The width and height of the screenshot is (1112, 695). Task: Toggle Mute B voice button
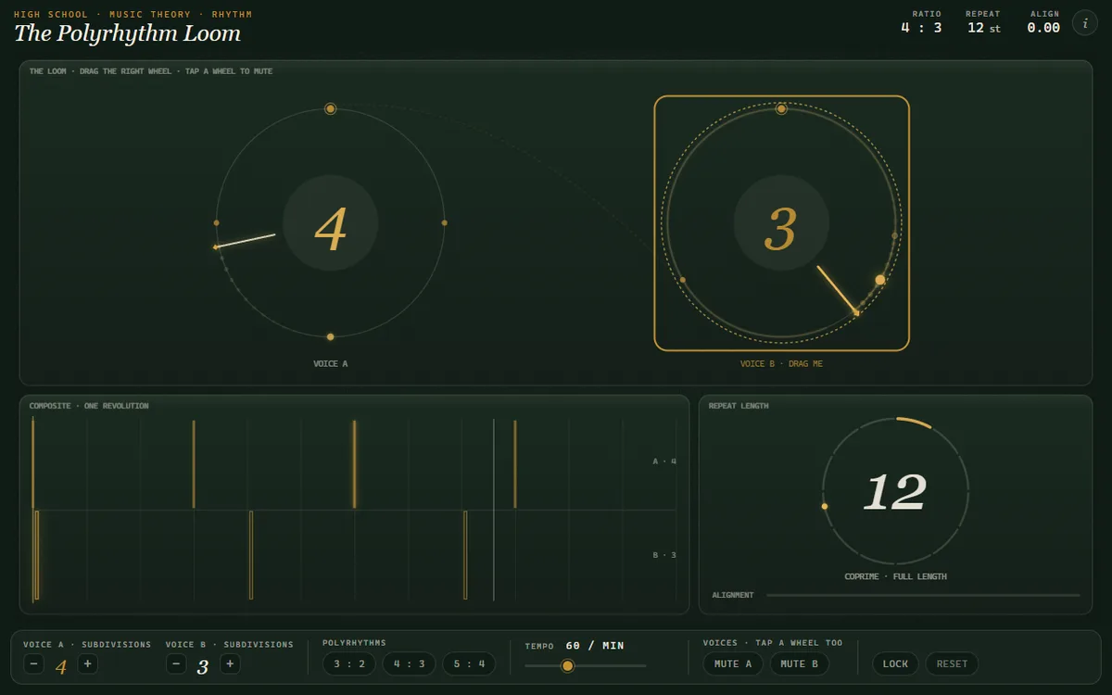click(x=800, y=663)
